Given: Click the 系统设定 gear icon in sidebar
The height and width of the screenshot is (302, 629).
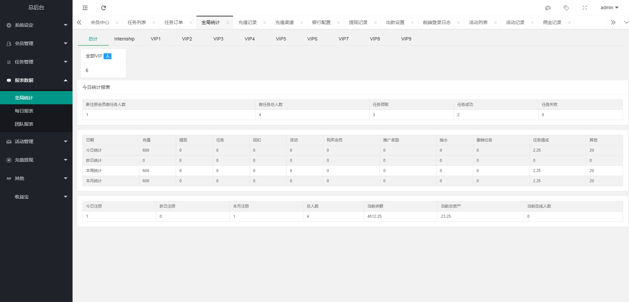Looking at the screenshot, I should point(9,25).
